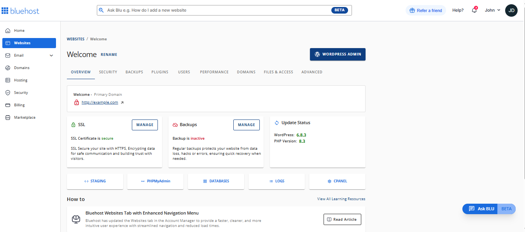525x232 pixels.
Task: Click the notification bell
Action: 474,10
